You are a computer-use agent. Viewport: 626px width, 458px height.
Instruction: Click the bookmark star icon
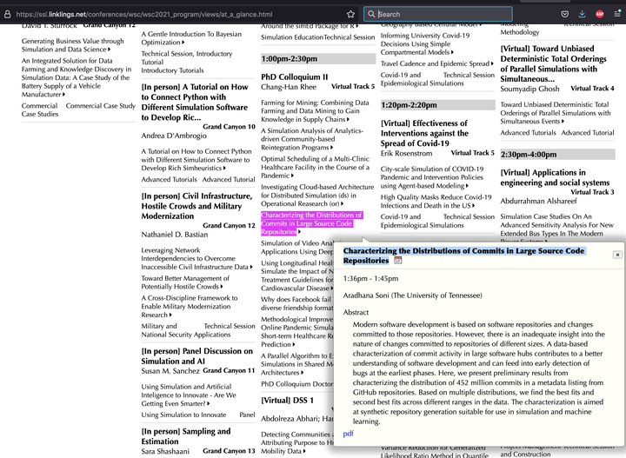pyautogui.click(x=350, y=14)
